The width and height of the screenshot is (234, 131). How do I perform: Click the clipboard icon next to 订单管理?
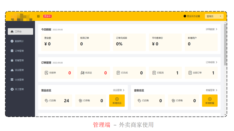(12, 51)
